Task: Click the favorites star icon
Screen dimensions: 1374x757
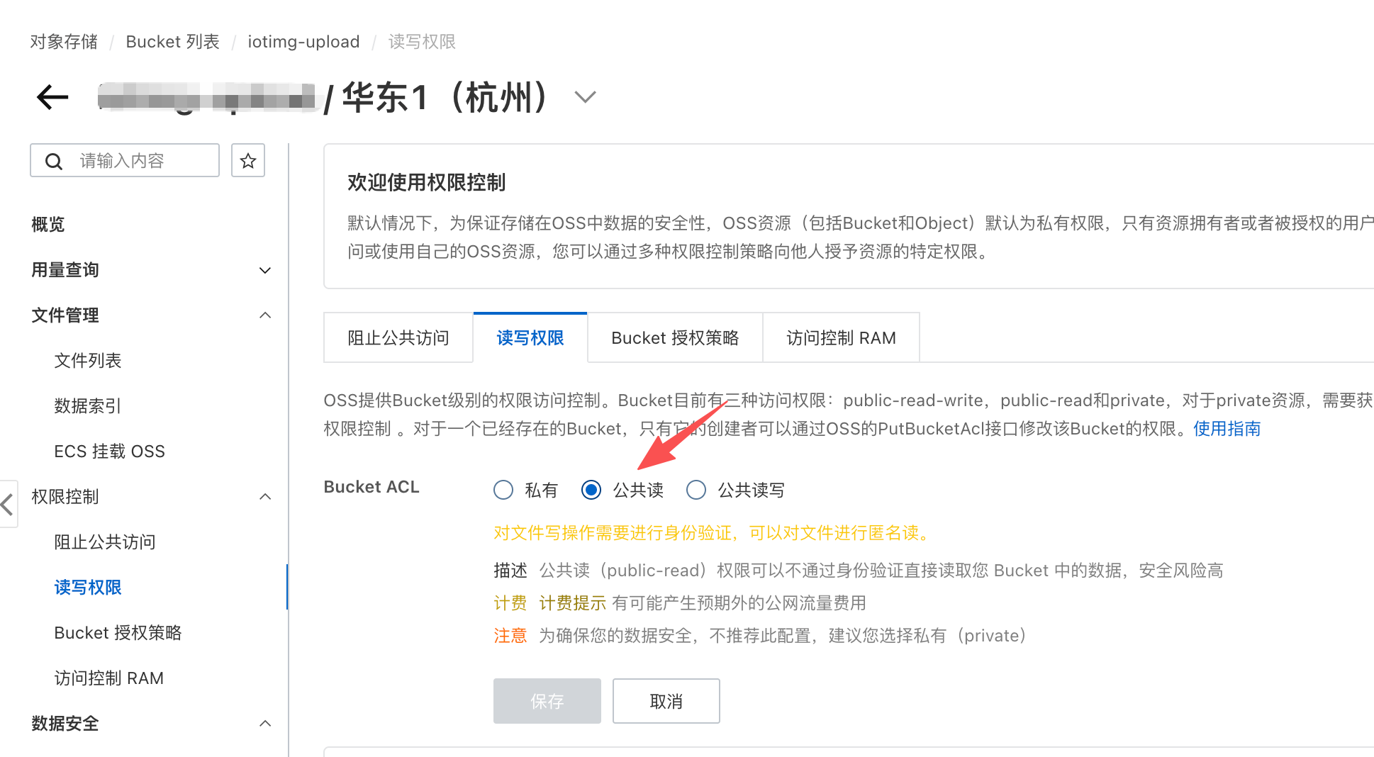Action: pyautogui.click(x=248, y=161)
